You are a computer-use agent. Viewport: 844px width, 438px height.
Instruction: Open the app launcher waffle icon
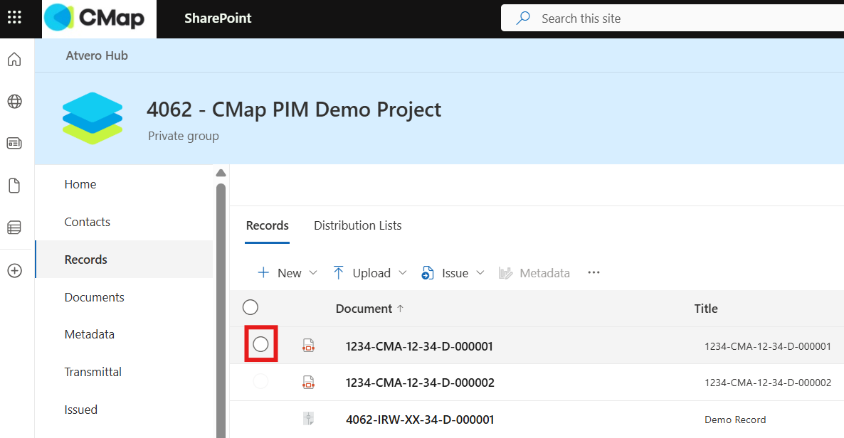pyautogui.click(x=14, y=18)
